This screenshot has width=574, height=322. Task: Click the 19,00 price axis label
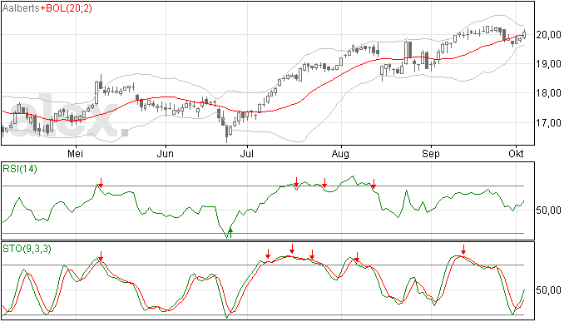[548, 64]
